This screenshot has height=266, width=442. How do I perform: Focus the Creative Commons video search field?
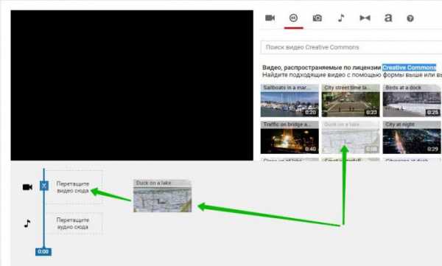click(351, 47)
